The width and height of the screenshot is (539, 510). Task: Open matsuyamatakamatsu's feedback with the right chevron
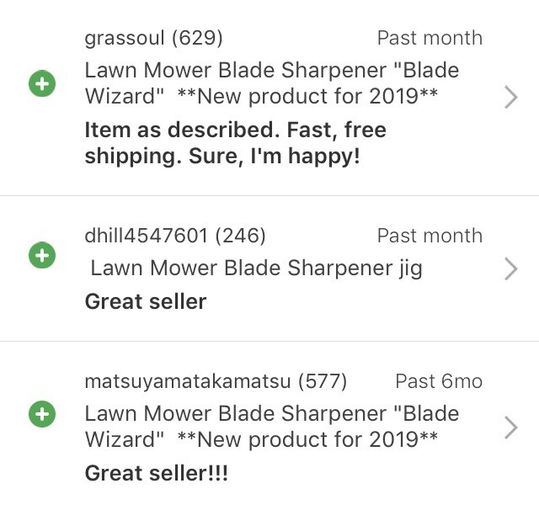(x=510, y=428)
